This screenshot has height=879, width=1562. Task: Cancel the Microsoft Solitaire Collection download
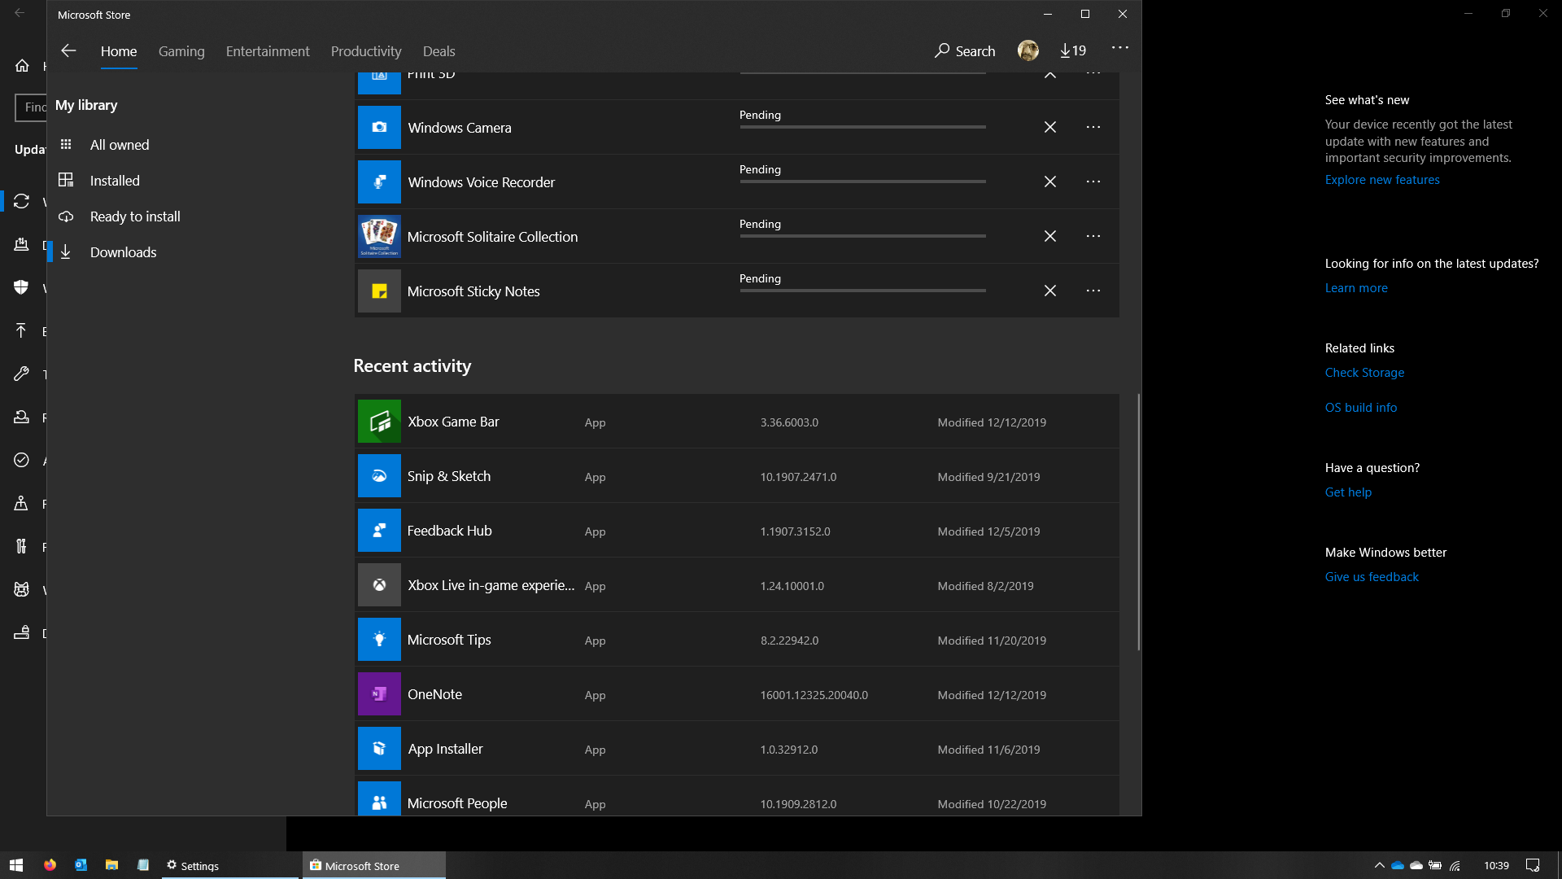point(1050,236)
